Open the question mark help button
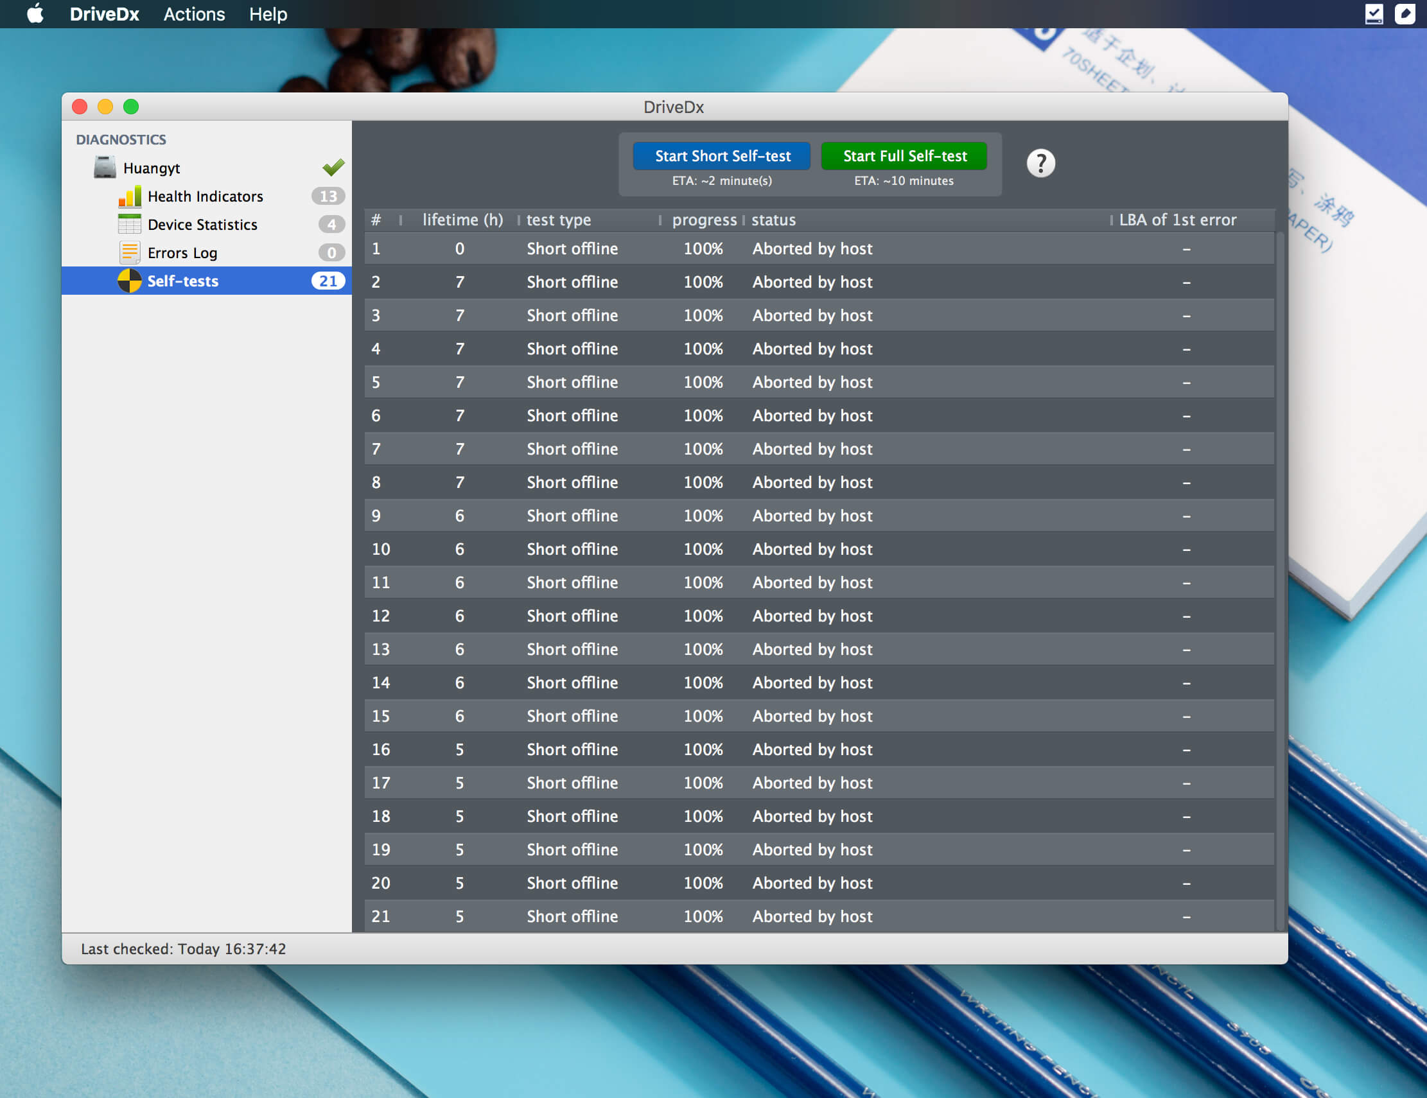Screen dimensions: 1427x1098 tap(1041, 162)
